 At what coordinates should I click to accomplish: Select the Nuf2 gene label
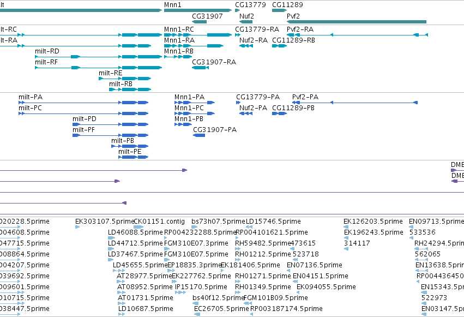pos(246,16)
